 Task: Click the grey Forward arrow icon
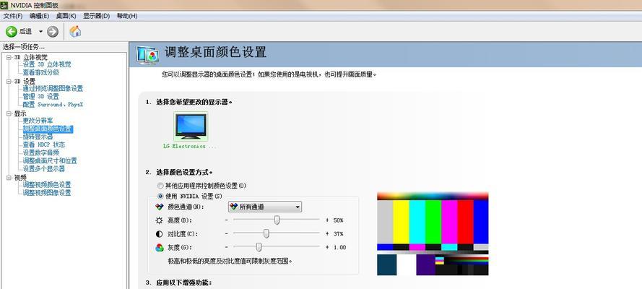point(53,32)
